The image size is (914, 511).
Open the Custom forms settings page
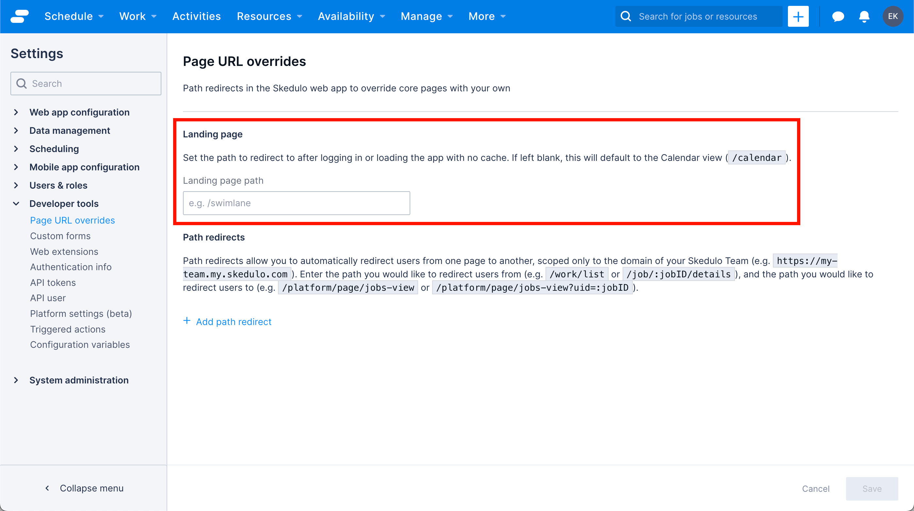[60, 236]
